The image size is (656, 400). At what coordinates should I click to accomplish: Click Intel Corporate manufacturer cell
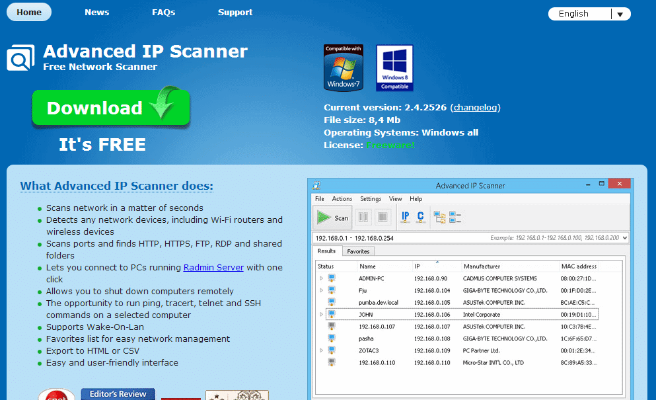(481, 314)
